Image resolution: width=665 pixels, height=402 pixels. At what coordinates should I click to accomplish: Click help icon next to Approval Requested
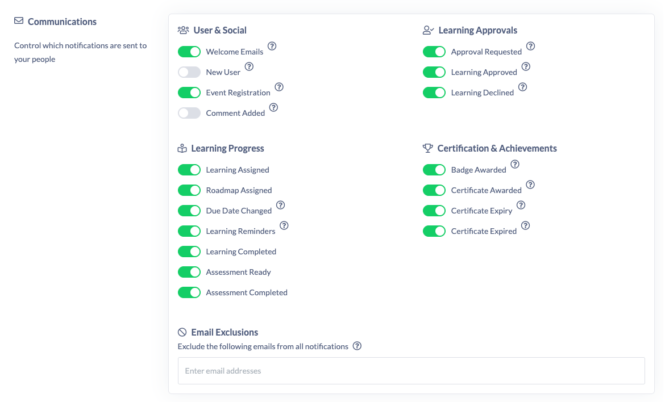[x=530, y=46]
